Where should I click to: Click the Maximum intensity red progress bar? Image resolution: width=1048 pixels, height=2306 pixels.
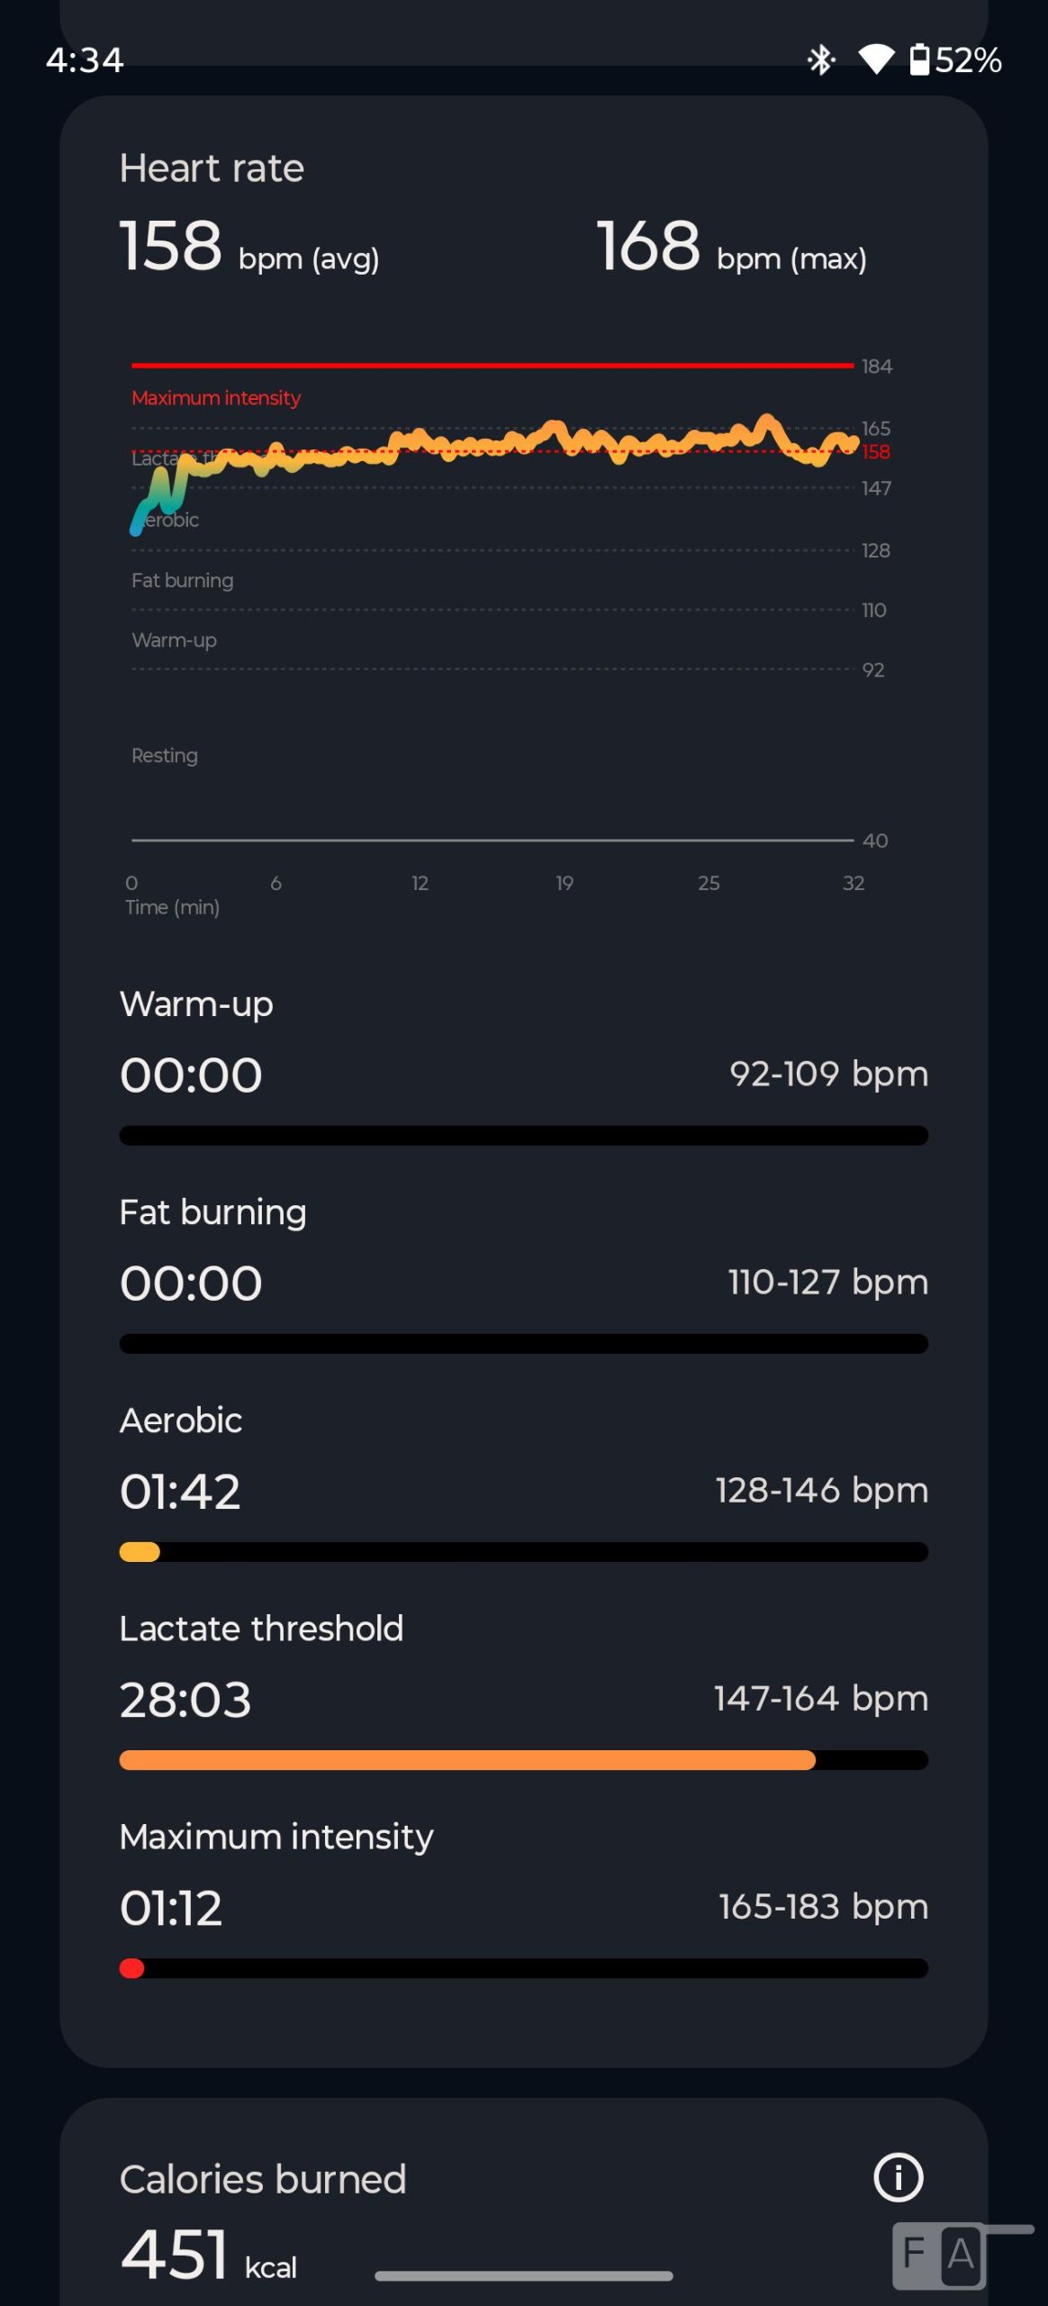[x=523, y=1968]
